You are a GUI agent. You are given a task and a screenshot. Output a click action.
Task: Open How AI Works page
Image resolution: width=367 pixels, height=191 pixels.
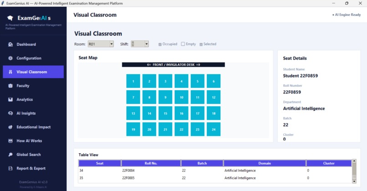click(33, 141)
